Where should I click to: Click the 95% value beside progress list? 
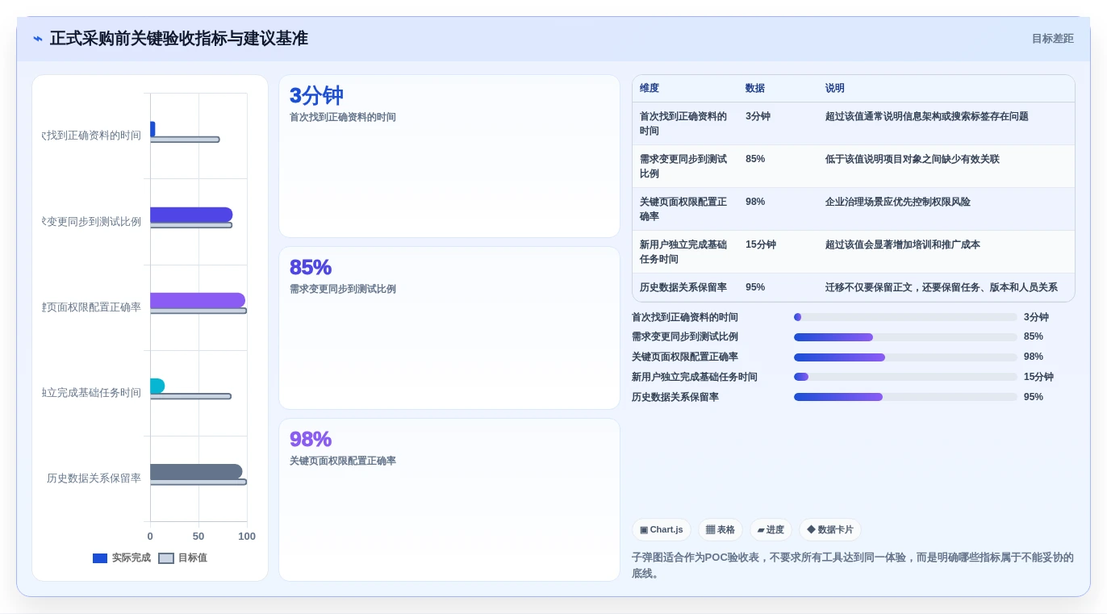[x=1034, y=397]
